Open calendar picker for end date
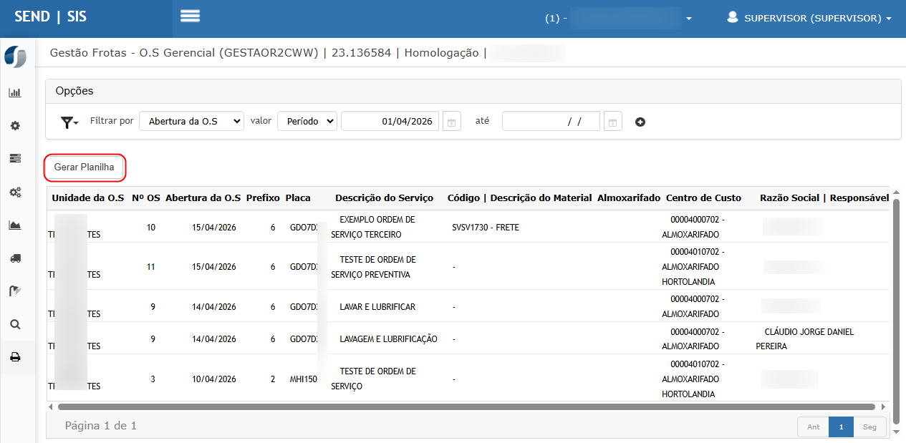Image resolution: width=906 pixels, height=443 pixels. pos(612,122)
